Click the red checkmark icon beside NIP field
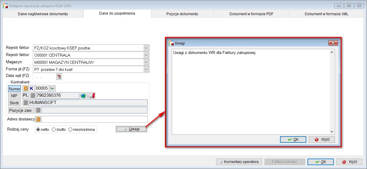Viewport: 367px width, 169px height. (91, 96)
